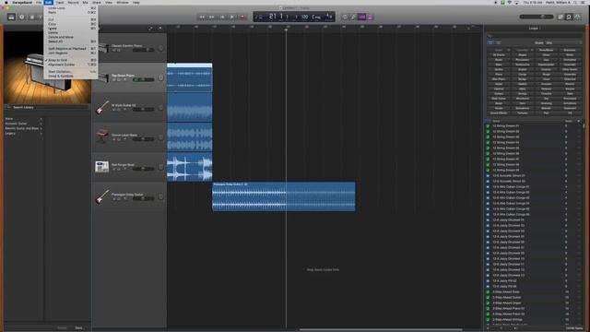Screen dimensions: 590x332
Task: Filter loops by Guitars keyword
Action: tap(499, 94)
